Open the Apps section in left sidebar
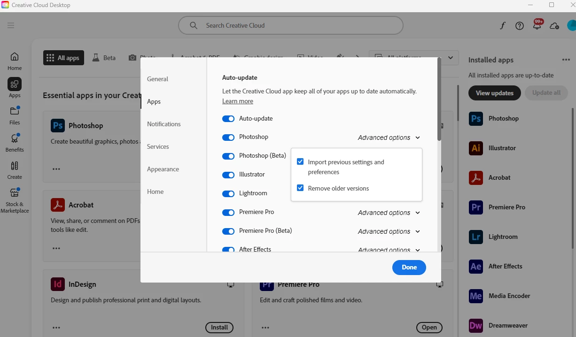Image resolution: width=576 pixels, height=337 pixels. tap(15, 88)
